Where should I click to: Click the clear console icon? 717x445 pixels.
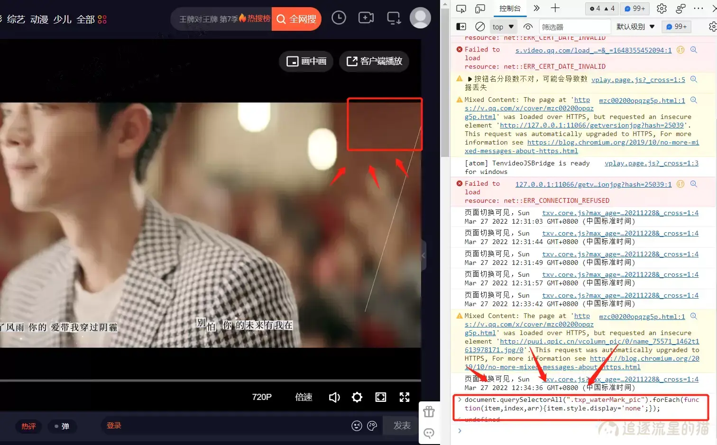tap(480, 27)
